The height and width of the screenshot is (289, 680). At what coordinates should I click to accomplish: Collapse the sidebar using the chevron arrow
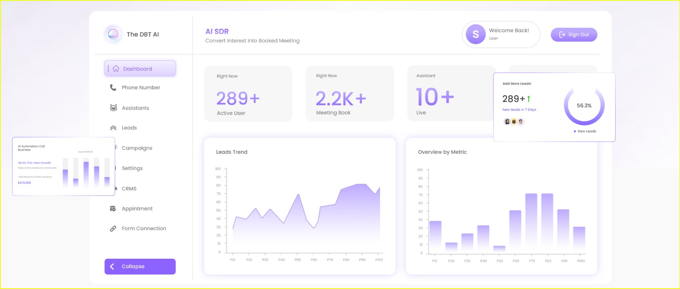coord(112,266)
